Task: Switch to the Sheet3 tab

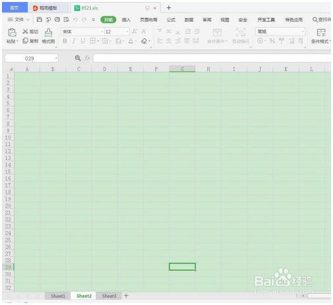Action: 109,296
